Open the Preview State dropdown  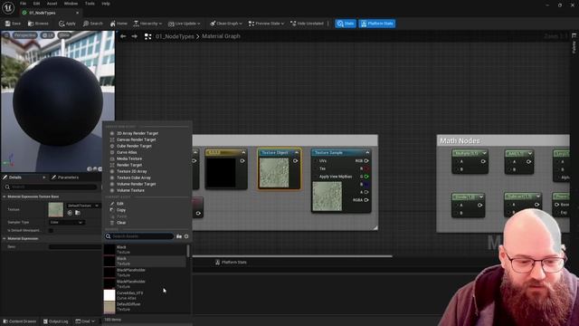click(x=266, y=24)
